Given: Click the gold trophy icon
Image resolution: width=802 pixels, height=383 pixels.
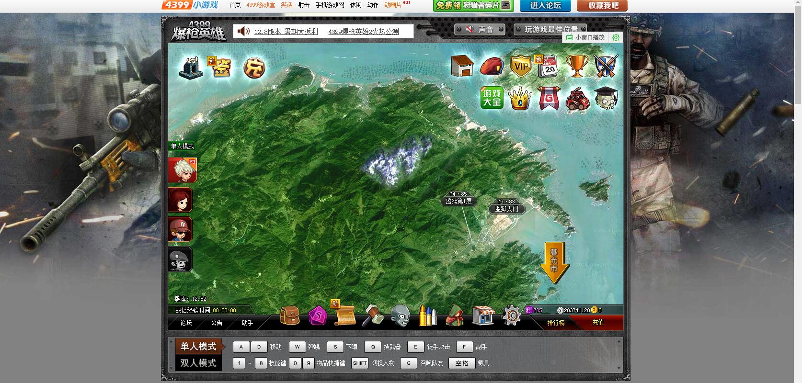Looking at the screenshot, I should 577,66.
